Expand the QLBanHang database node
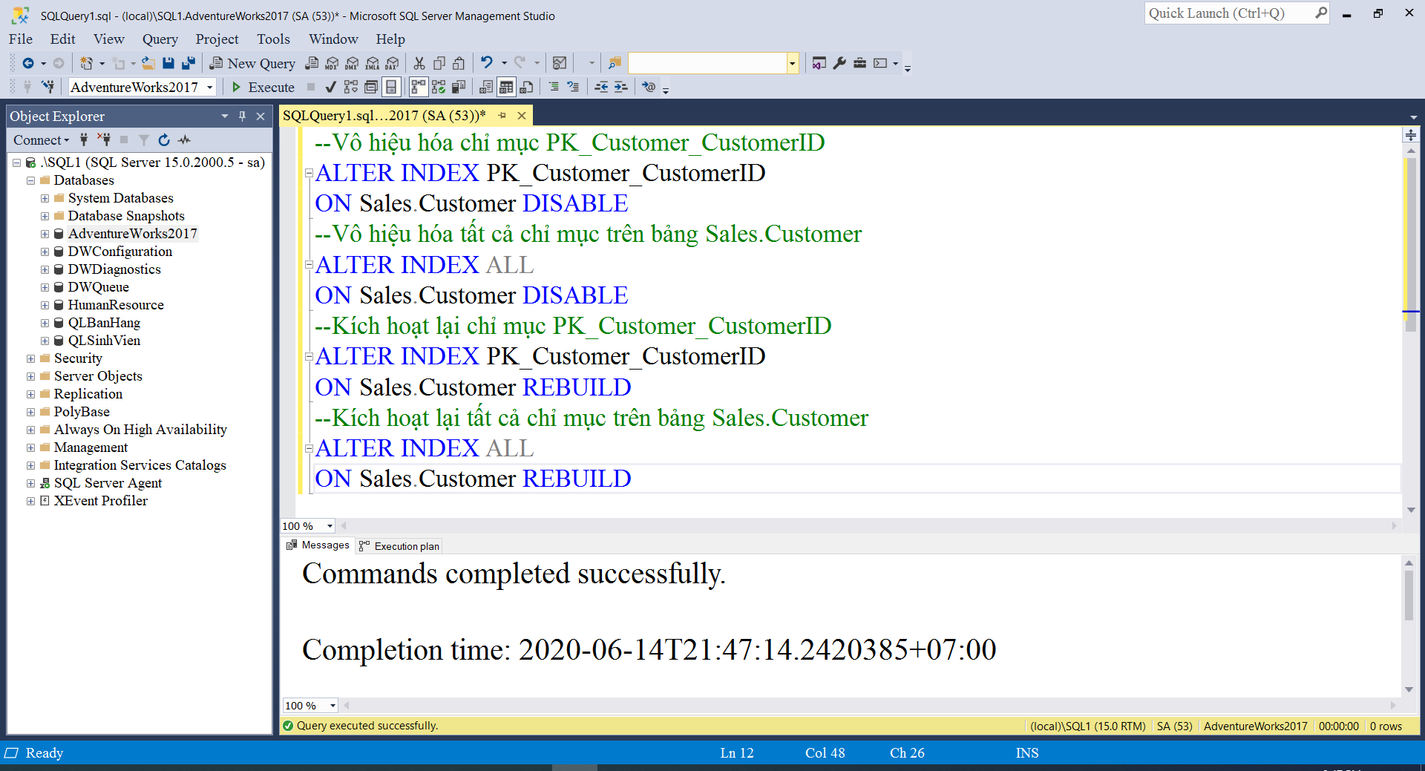 45,323
